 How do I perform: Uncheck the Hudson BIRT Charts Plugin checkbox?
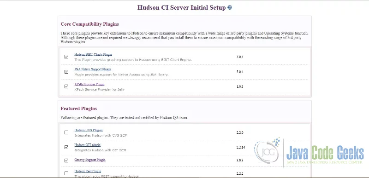click(x=66, y=57)
